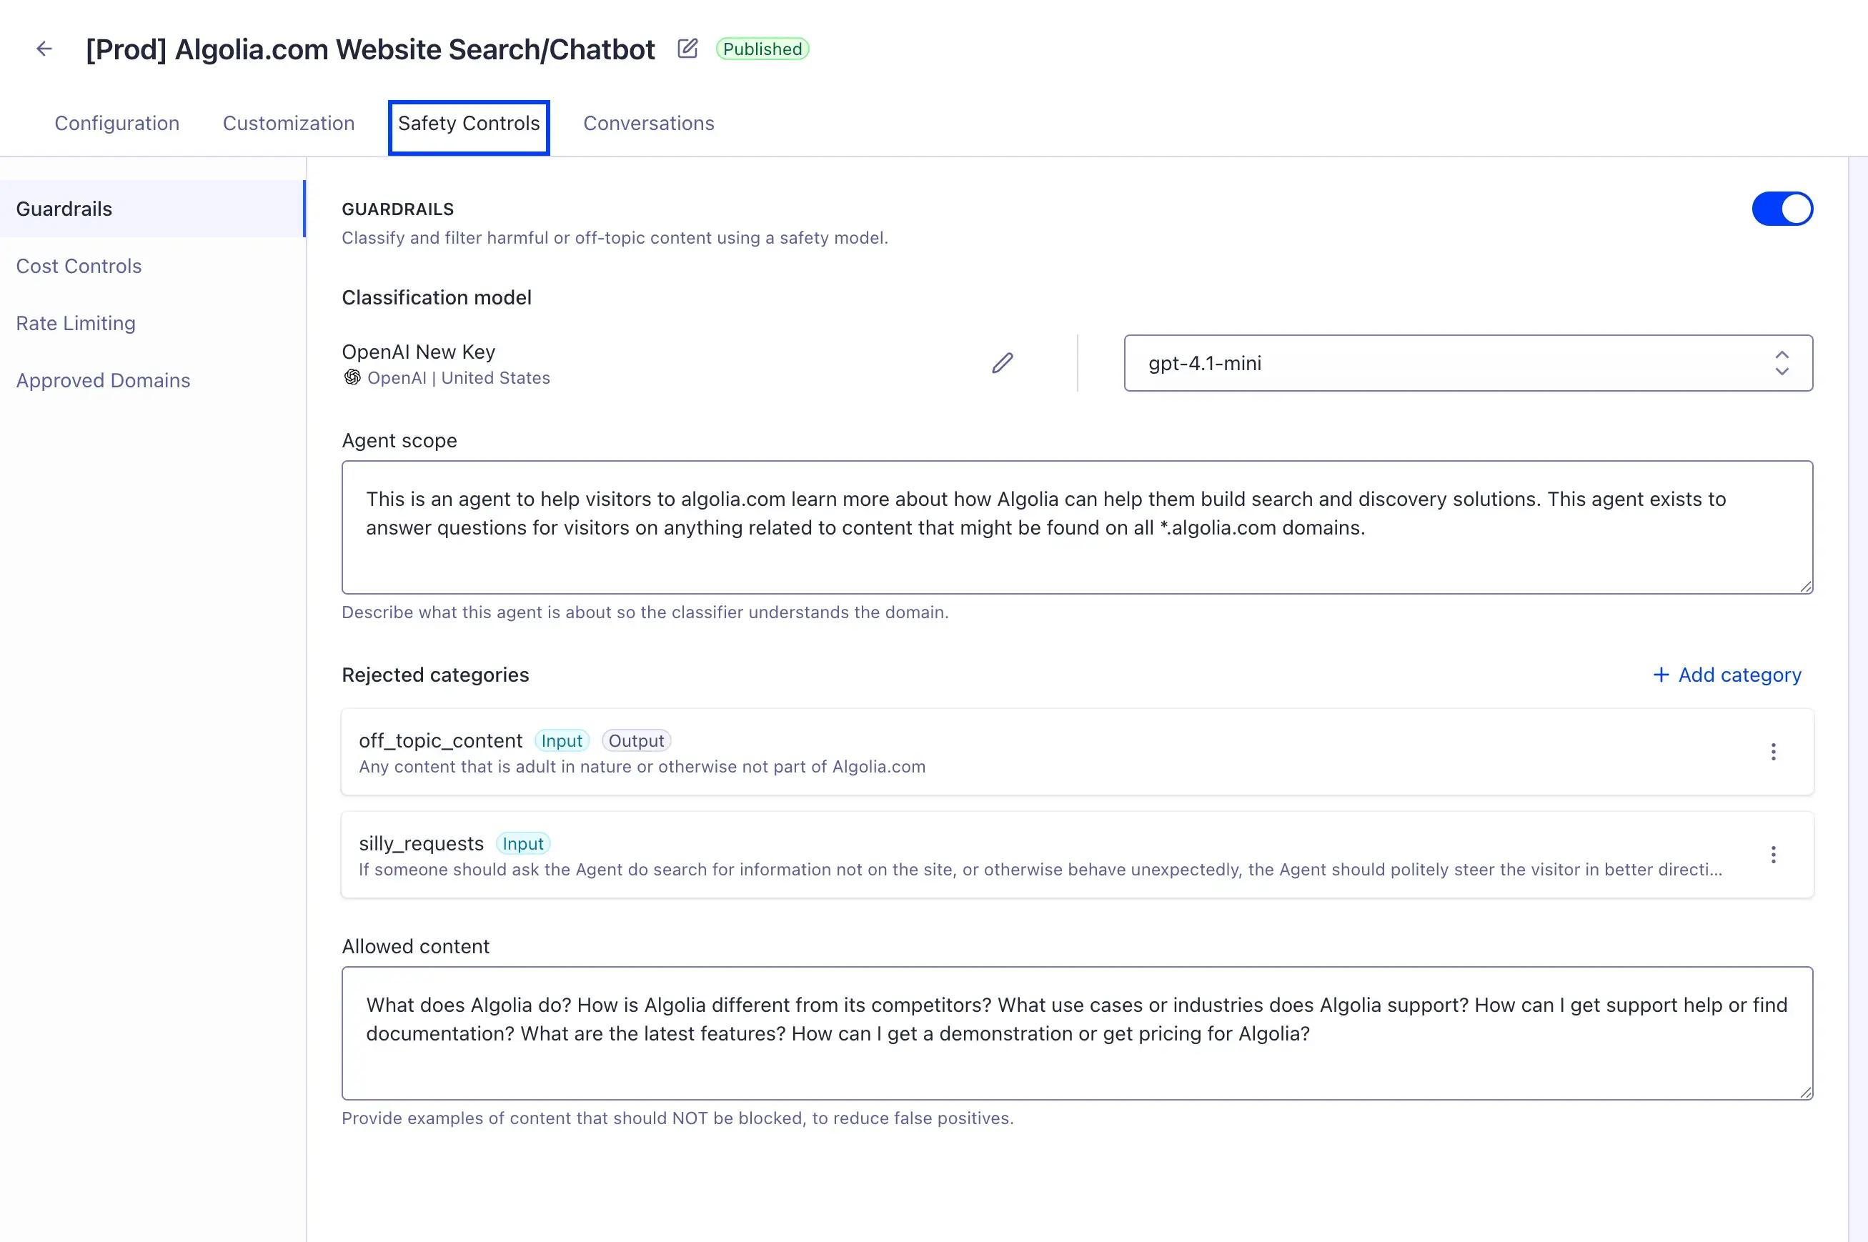This screenshot has width=1868, height=1242.
Task: Switch to the Customization tab
Action: coord(288,124)
